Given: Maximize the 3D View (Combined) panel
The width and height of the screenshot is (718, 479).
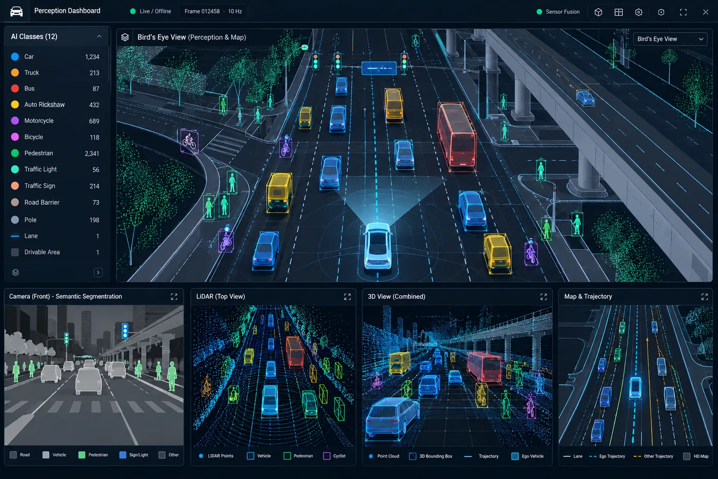Looking at the screenshot, I should [544, 297].
